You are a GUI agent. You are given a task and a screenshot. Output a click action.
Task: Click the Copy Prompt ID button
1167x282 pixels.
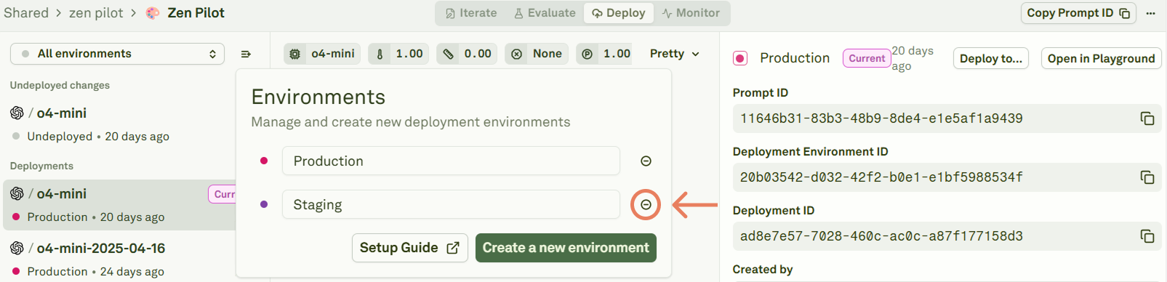coord(1078,13)
